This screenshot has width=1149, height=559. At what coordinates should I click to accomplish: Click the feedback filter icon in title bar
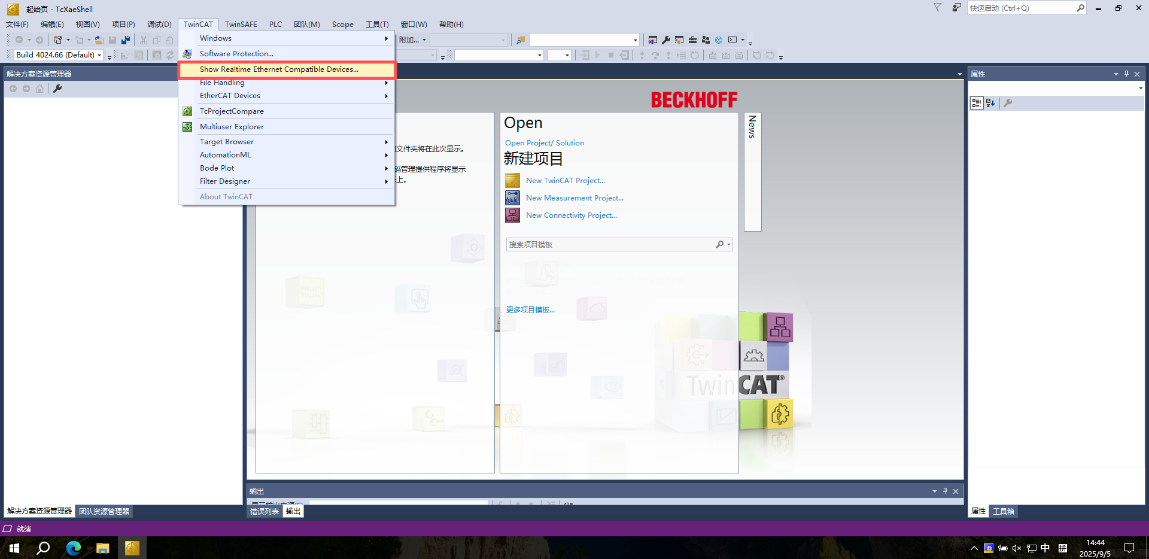(x=938, y=8)
